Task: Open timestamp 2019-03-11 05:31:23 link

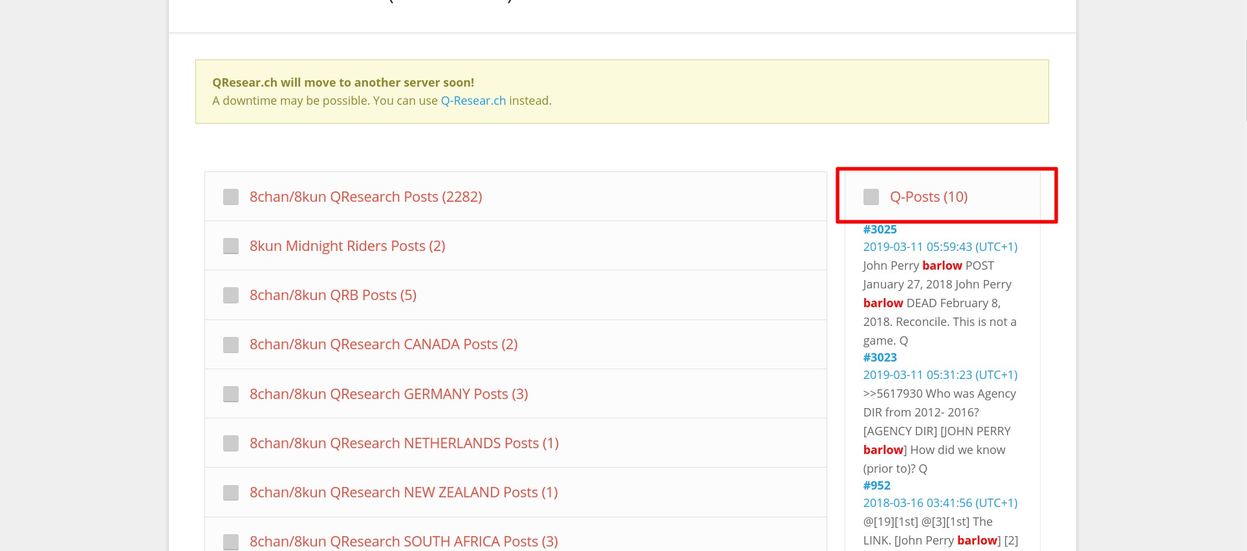Action: coord(940,375)
